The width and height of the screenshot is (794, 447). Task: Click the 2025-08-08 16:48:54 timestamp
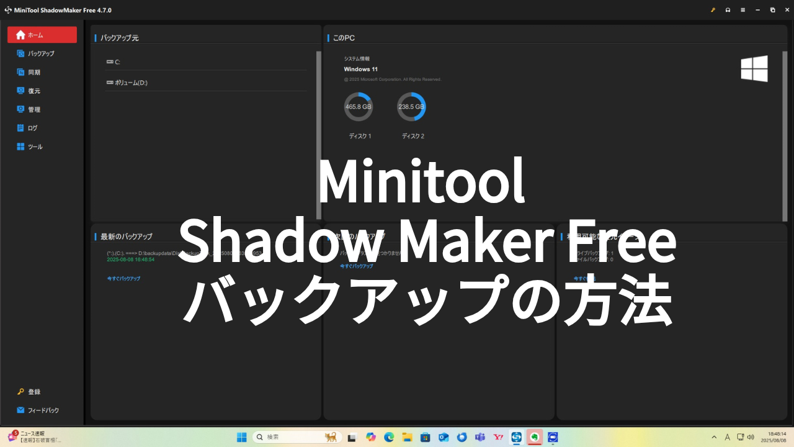pos(131,260)
